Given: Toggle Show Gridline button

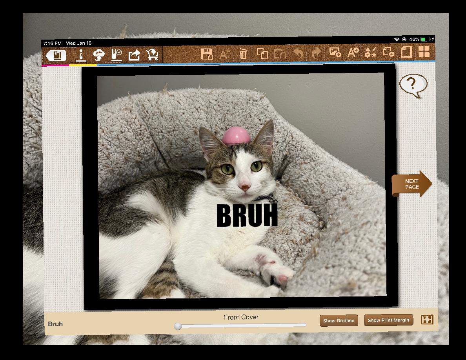Looking at the screenshot, I should tap(339, 320).
